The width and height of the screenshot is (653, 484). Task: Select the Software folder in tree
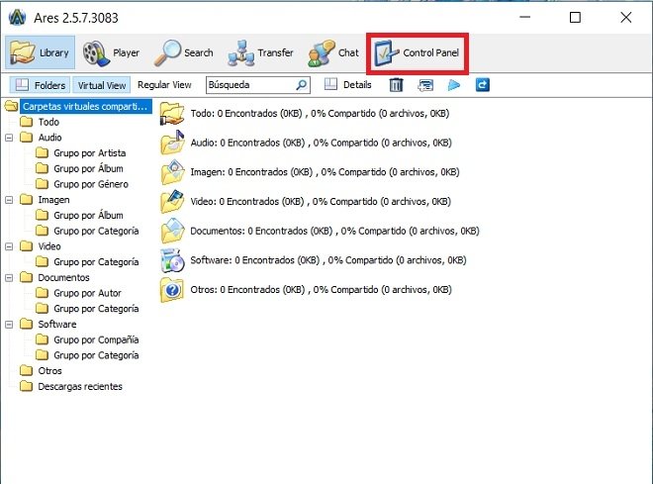(57, 325)
